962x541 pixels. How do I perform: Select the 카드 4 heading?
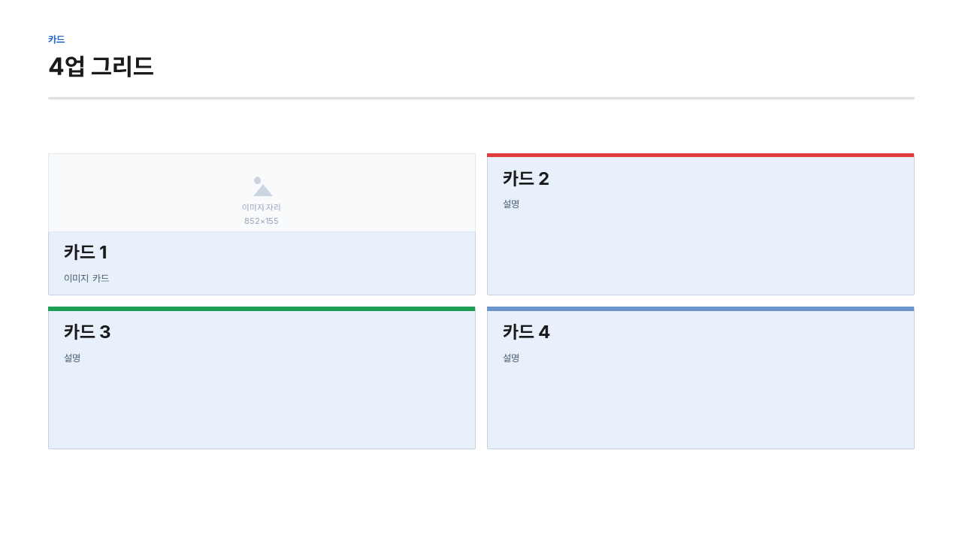pyautogui.click(x=526, y=332)
